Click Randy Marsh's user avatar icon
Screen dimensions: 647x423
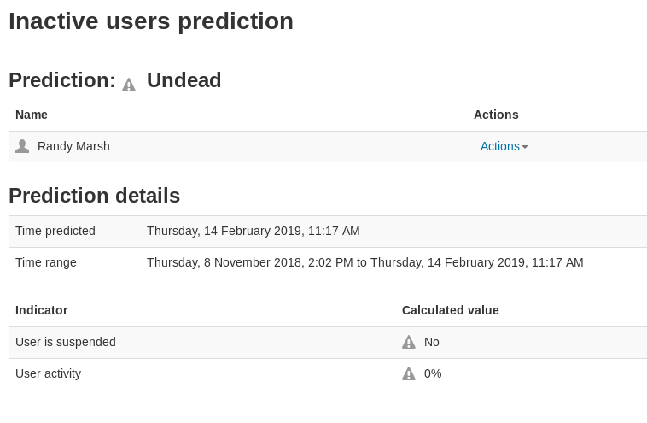tap(22, 146)
